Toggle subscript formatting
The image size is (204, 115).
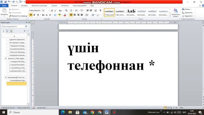[x=47, y=15]
